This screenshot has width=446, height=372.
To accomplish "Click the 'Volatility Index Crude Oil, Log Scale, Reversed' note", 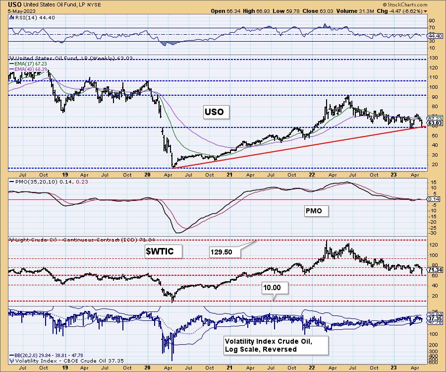I will pyautogui.click(x=276, y=345).
